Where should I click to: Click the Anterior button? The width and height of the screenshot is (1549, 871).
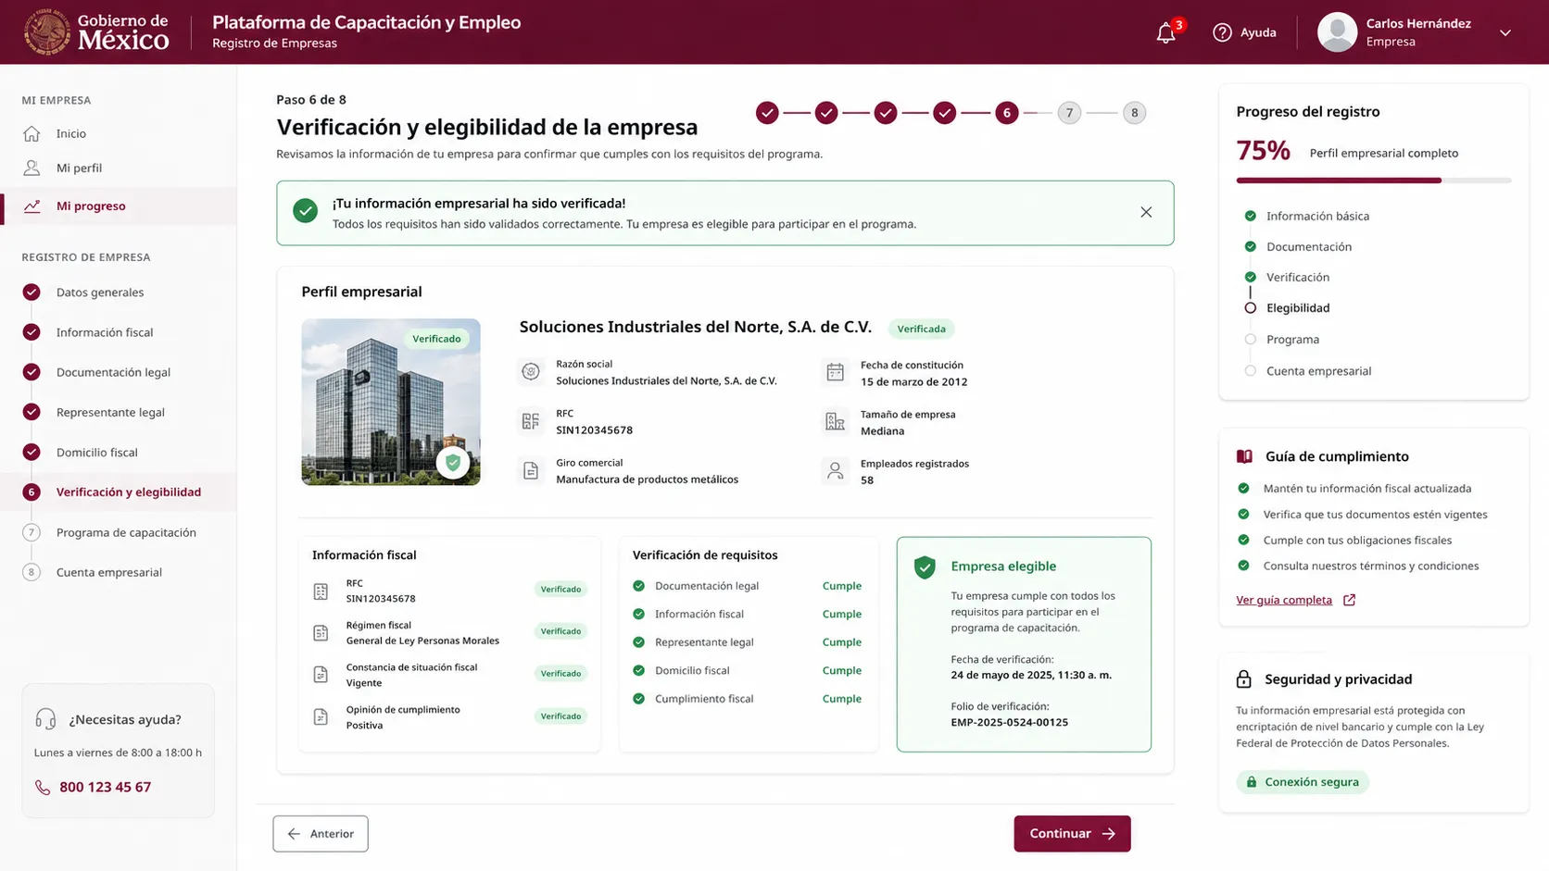[321, 833]
